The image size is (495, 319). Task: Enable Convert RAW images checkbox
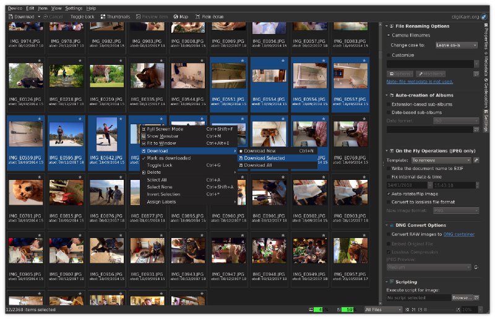pyautogui.click(x=389, y=234)
